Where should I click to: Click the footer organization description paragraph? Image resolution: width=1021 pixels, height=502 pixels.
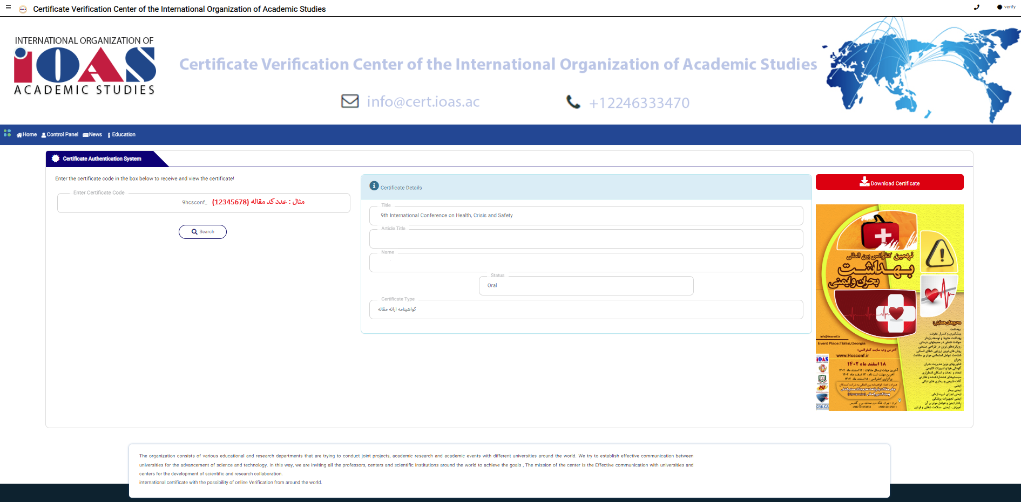[x=416, y=469]
